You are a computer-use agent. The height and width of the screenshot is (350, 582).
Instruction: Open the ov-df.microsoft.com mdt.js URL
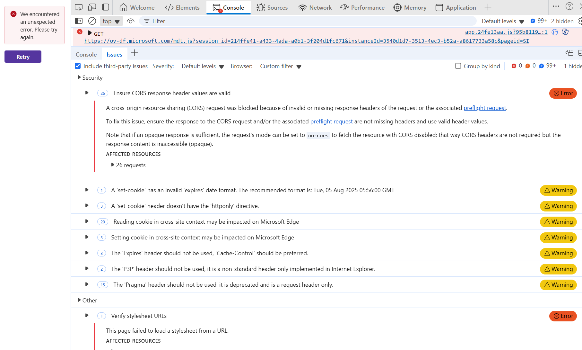click(307, 41)
